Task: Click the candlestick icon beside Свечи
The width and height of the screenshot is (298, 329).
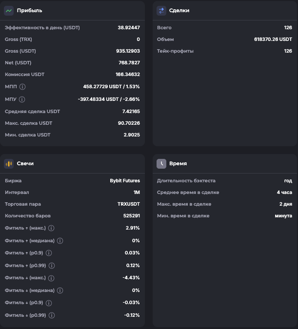Action: pos(9,164)
